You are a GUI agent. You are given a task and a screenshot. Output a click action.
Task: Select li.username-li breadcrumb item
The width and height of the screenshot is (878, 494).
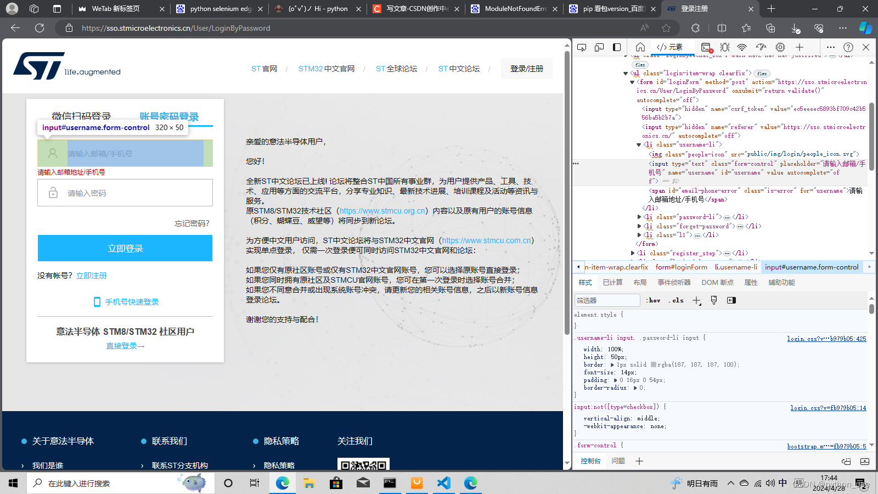click(x=736, y=267)
